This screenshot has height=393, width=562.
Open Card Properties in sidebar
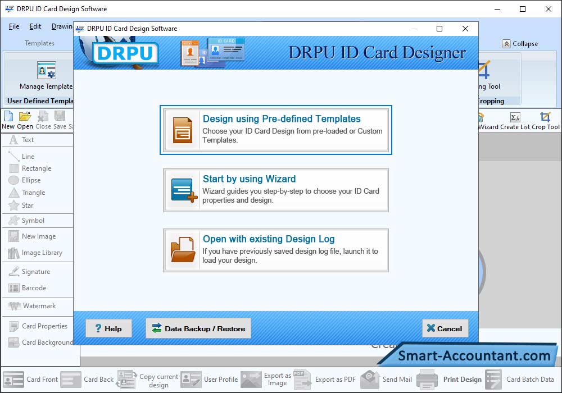pyautogui.click(x=38, y=326)
